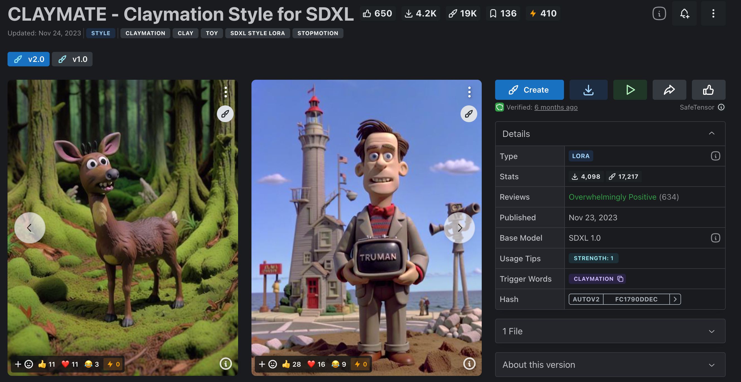Switch to version v1.0 tab
The height and width of the screenshot is (382, 741).
click(x=72, y=59)
